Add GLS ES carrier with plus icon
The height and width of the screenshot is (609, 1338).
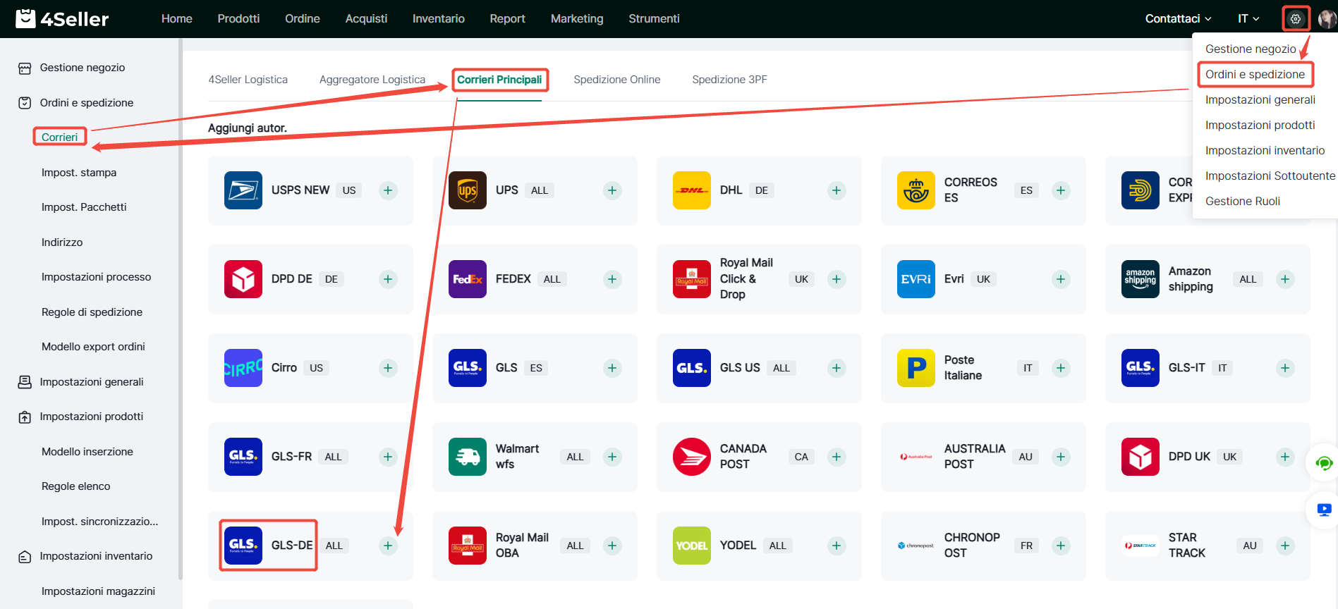(612, 368)
